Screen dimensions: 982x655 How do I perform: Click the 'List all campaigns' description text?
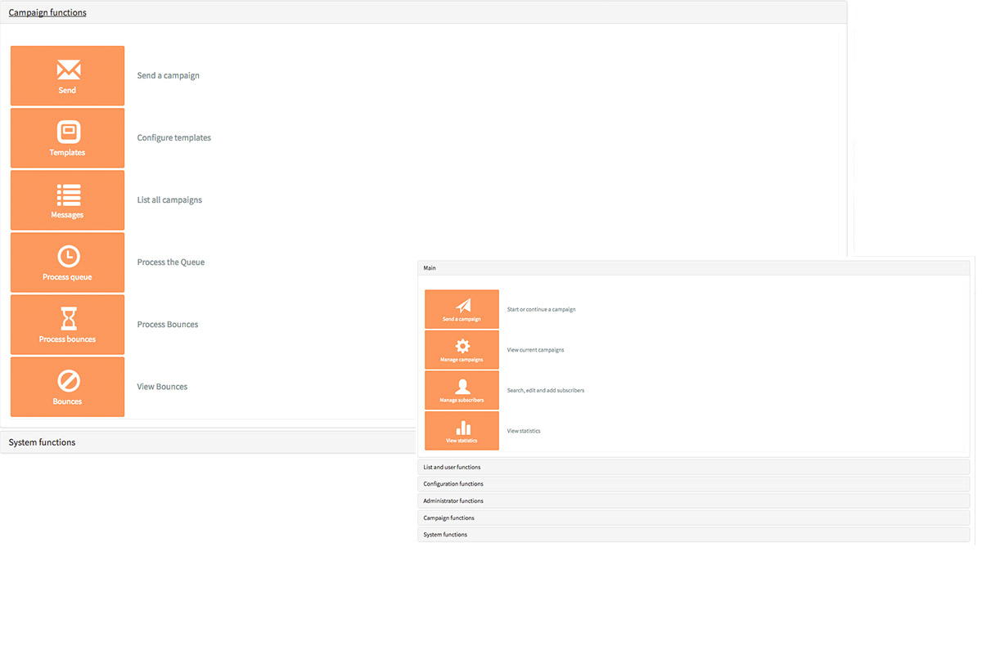(x=169, y=200)
